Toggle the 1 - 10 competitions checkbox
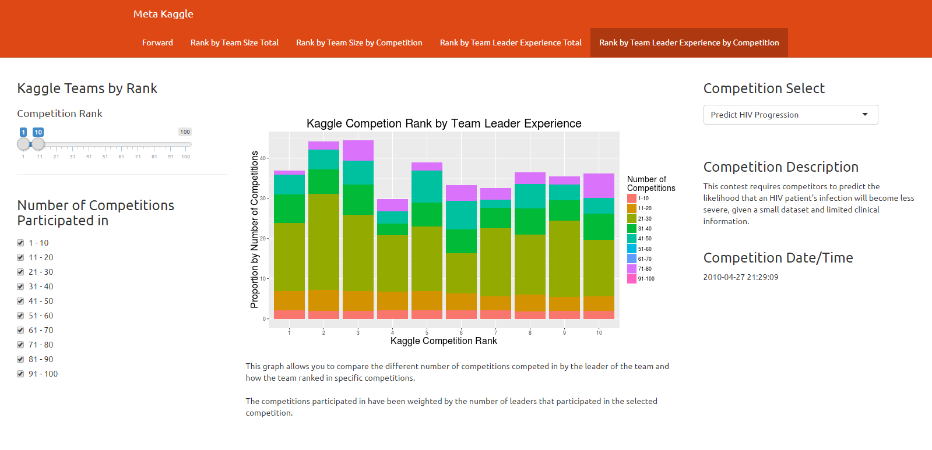The height and width of the screenshot is (450, 932). (x=20, y=243)
